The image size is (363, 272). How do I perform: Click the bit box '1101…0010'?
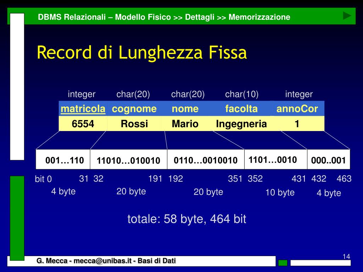coord(276,159)
